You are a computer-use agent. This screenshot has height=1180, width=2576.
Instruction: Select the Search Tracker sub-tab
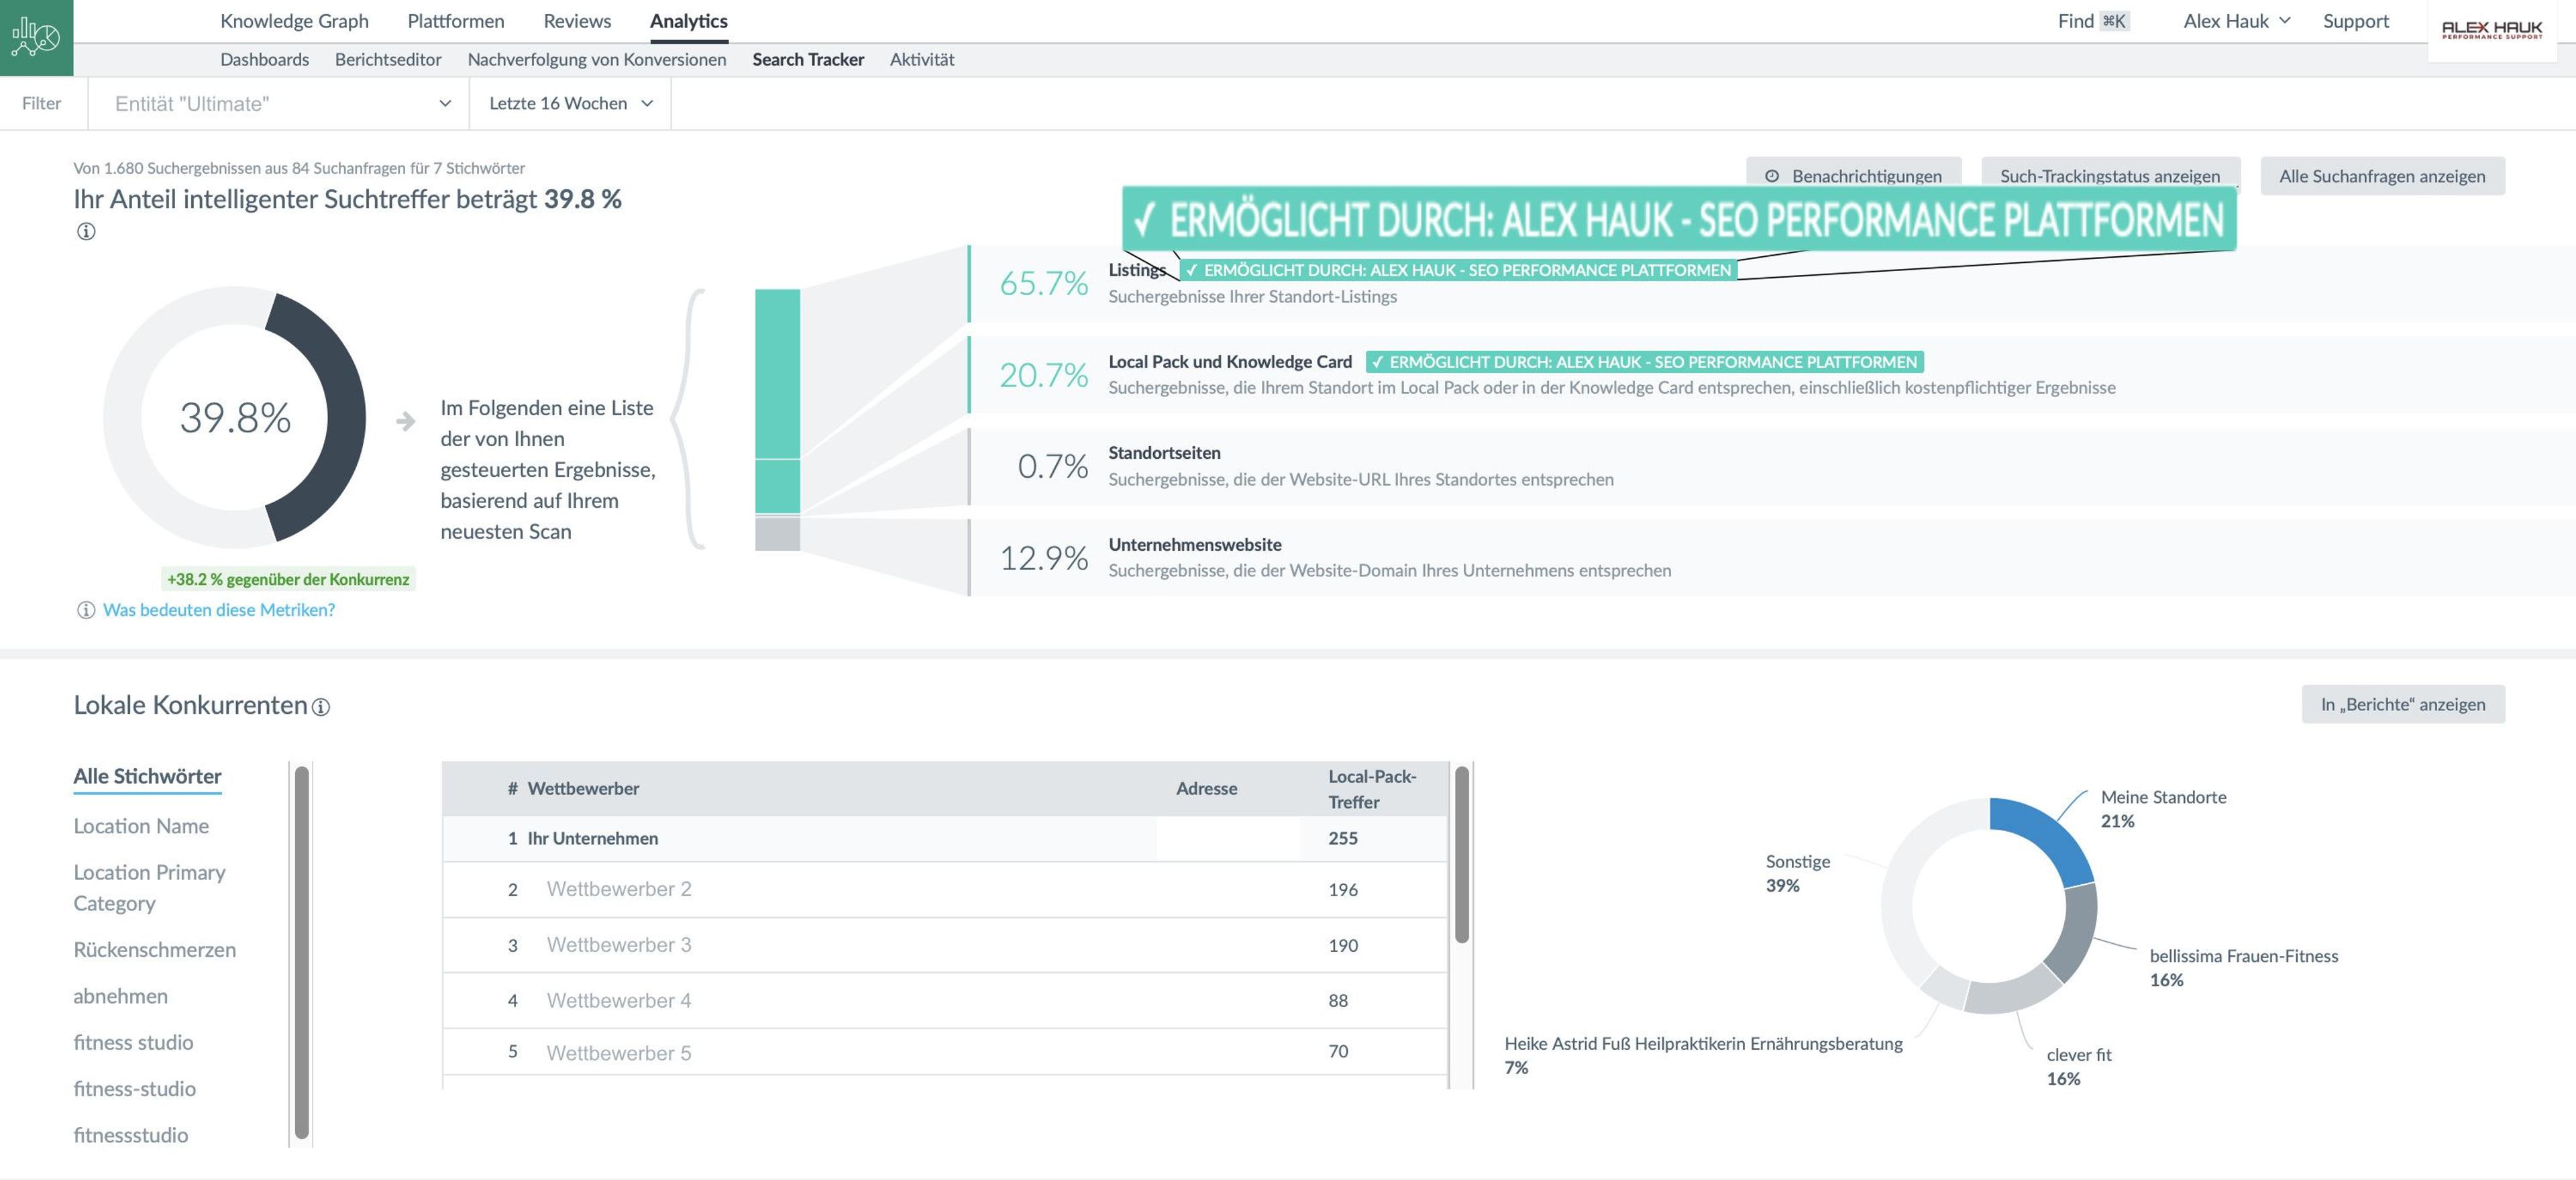click(x=808, y=59)
